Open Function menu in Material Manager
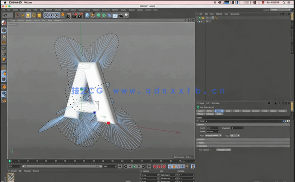 click(27, 171)
